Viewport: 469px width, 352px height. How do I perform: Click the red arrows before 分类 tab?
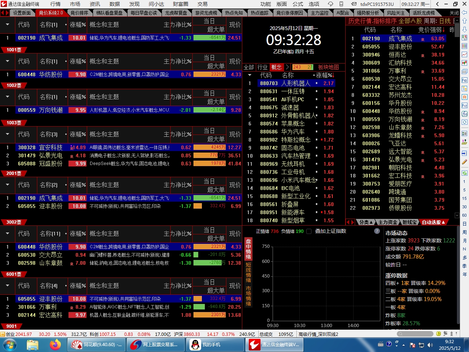point(351,222)
